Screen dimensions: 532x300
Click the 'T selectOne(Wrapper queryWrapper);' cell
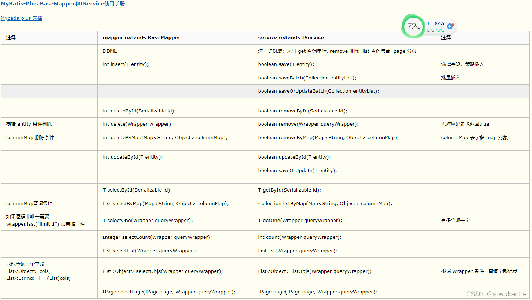click(x=147, y=220)
